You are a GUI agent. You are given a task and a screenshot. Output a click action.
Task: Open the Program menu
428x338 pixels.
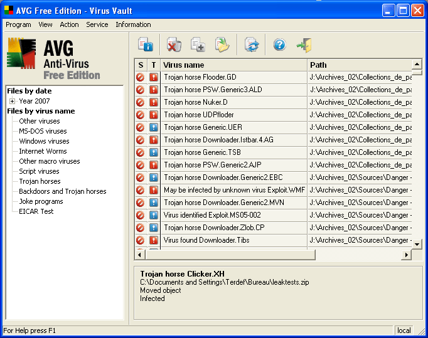[18, 24]
